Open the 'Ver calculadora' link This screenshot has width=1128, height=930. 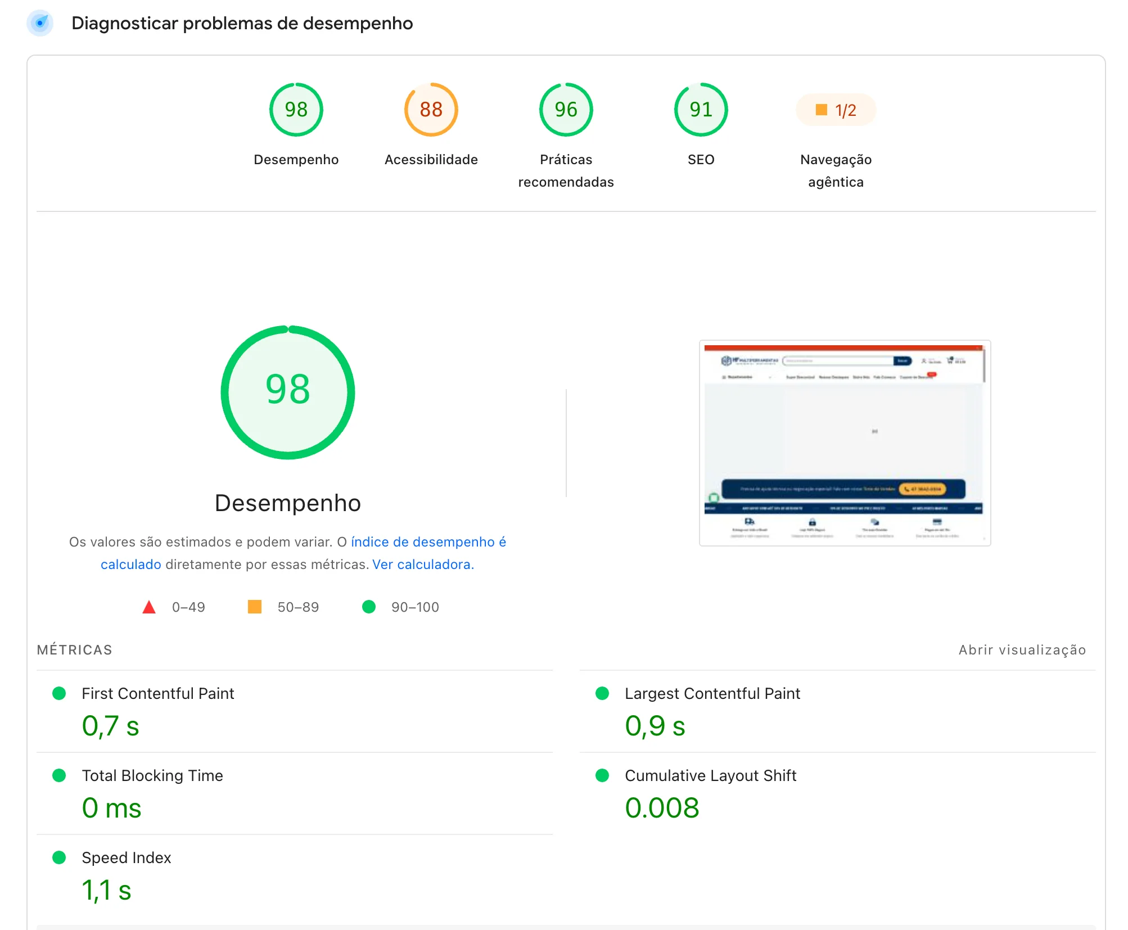[423, 565]
